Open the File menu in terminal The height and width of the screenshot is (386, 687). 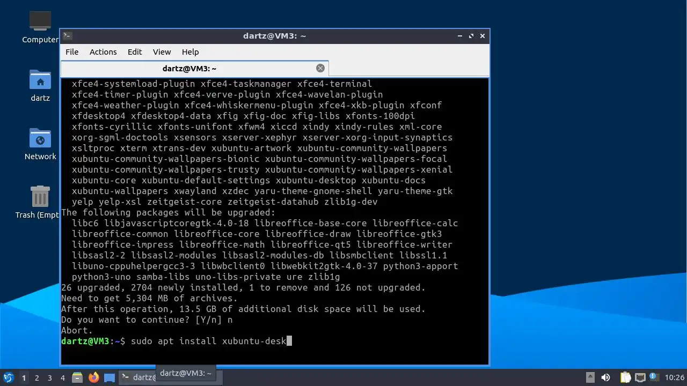point(72,52)
